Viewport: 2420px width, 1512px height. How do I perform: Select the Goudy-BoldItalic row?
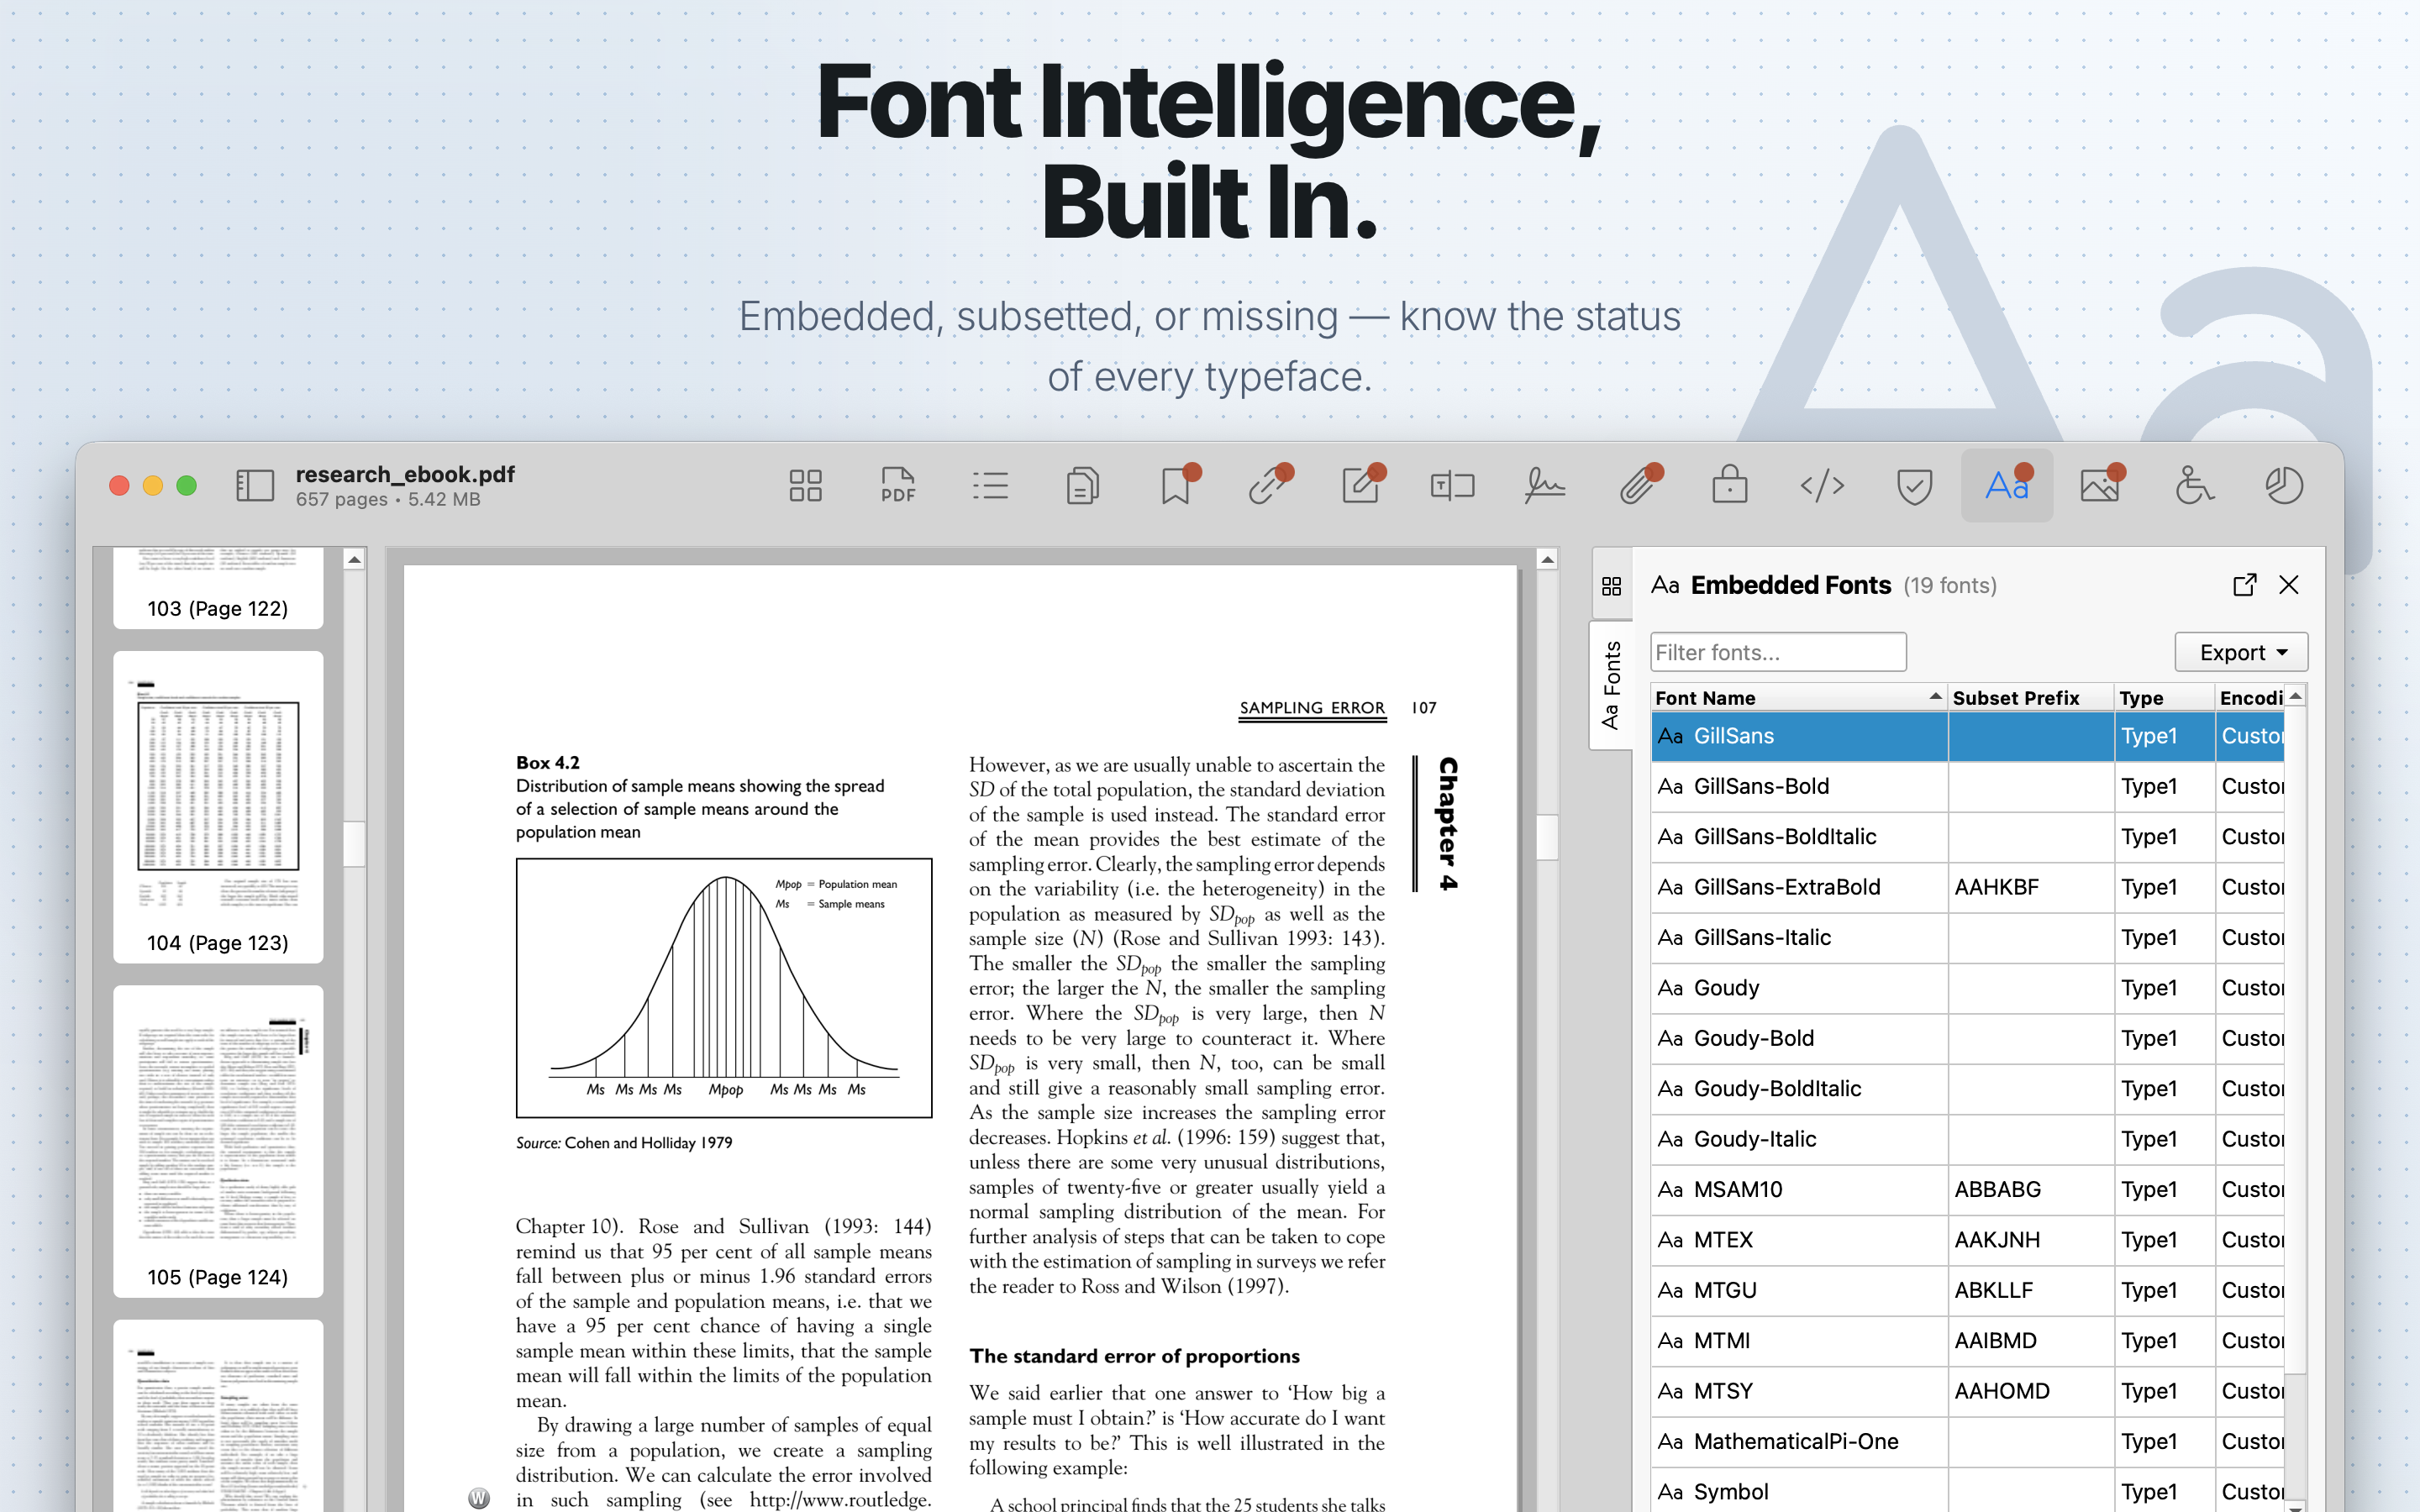click(x=1967, y=1089)
